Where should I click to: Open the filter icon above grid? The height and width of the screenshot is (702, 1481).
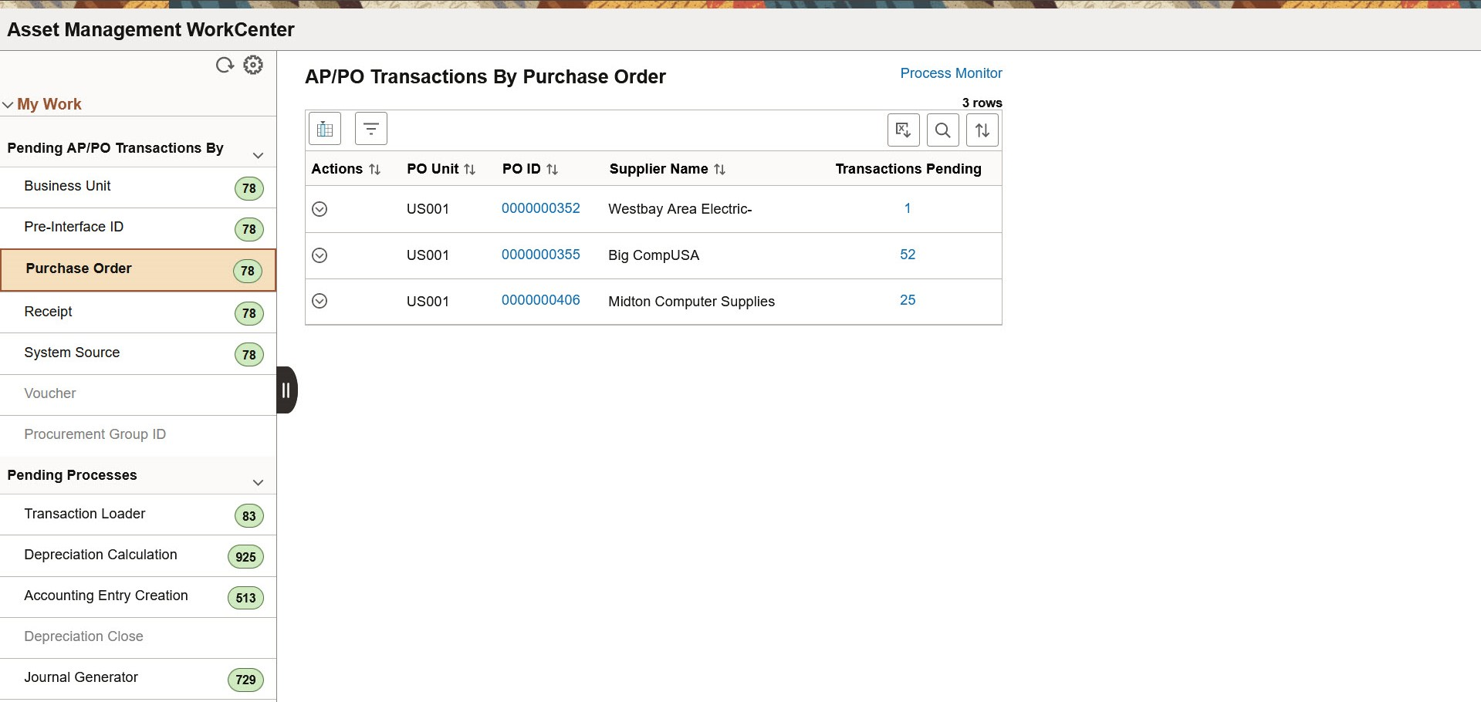[371, 129]
